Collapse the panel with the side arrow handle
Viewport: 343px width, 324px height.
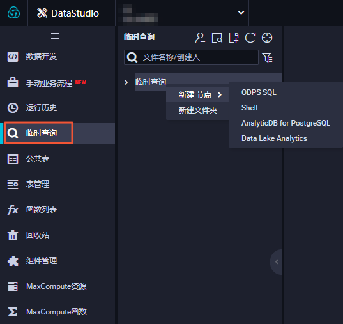point(277,261)
